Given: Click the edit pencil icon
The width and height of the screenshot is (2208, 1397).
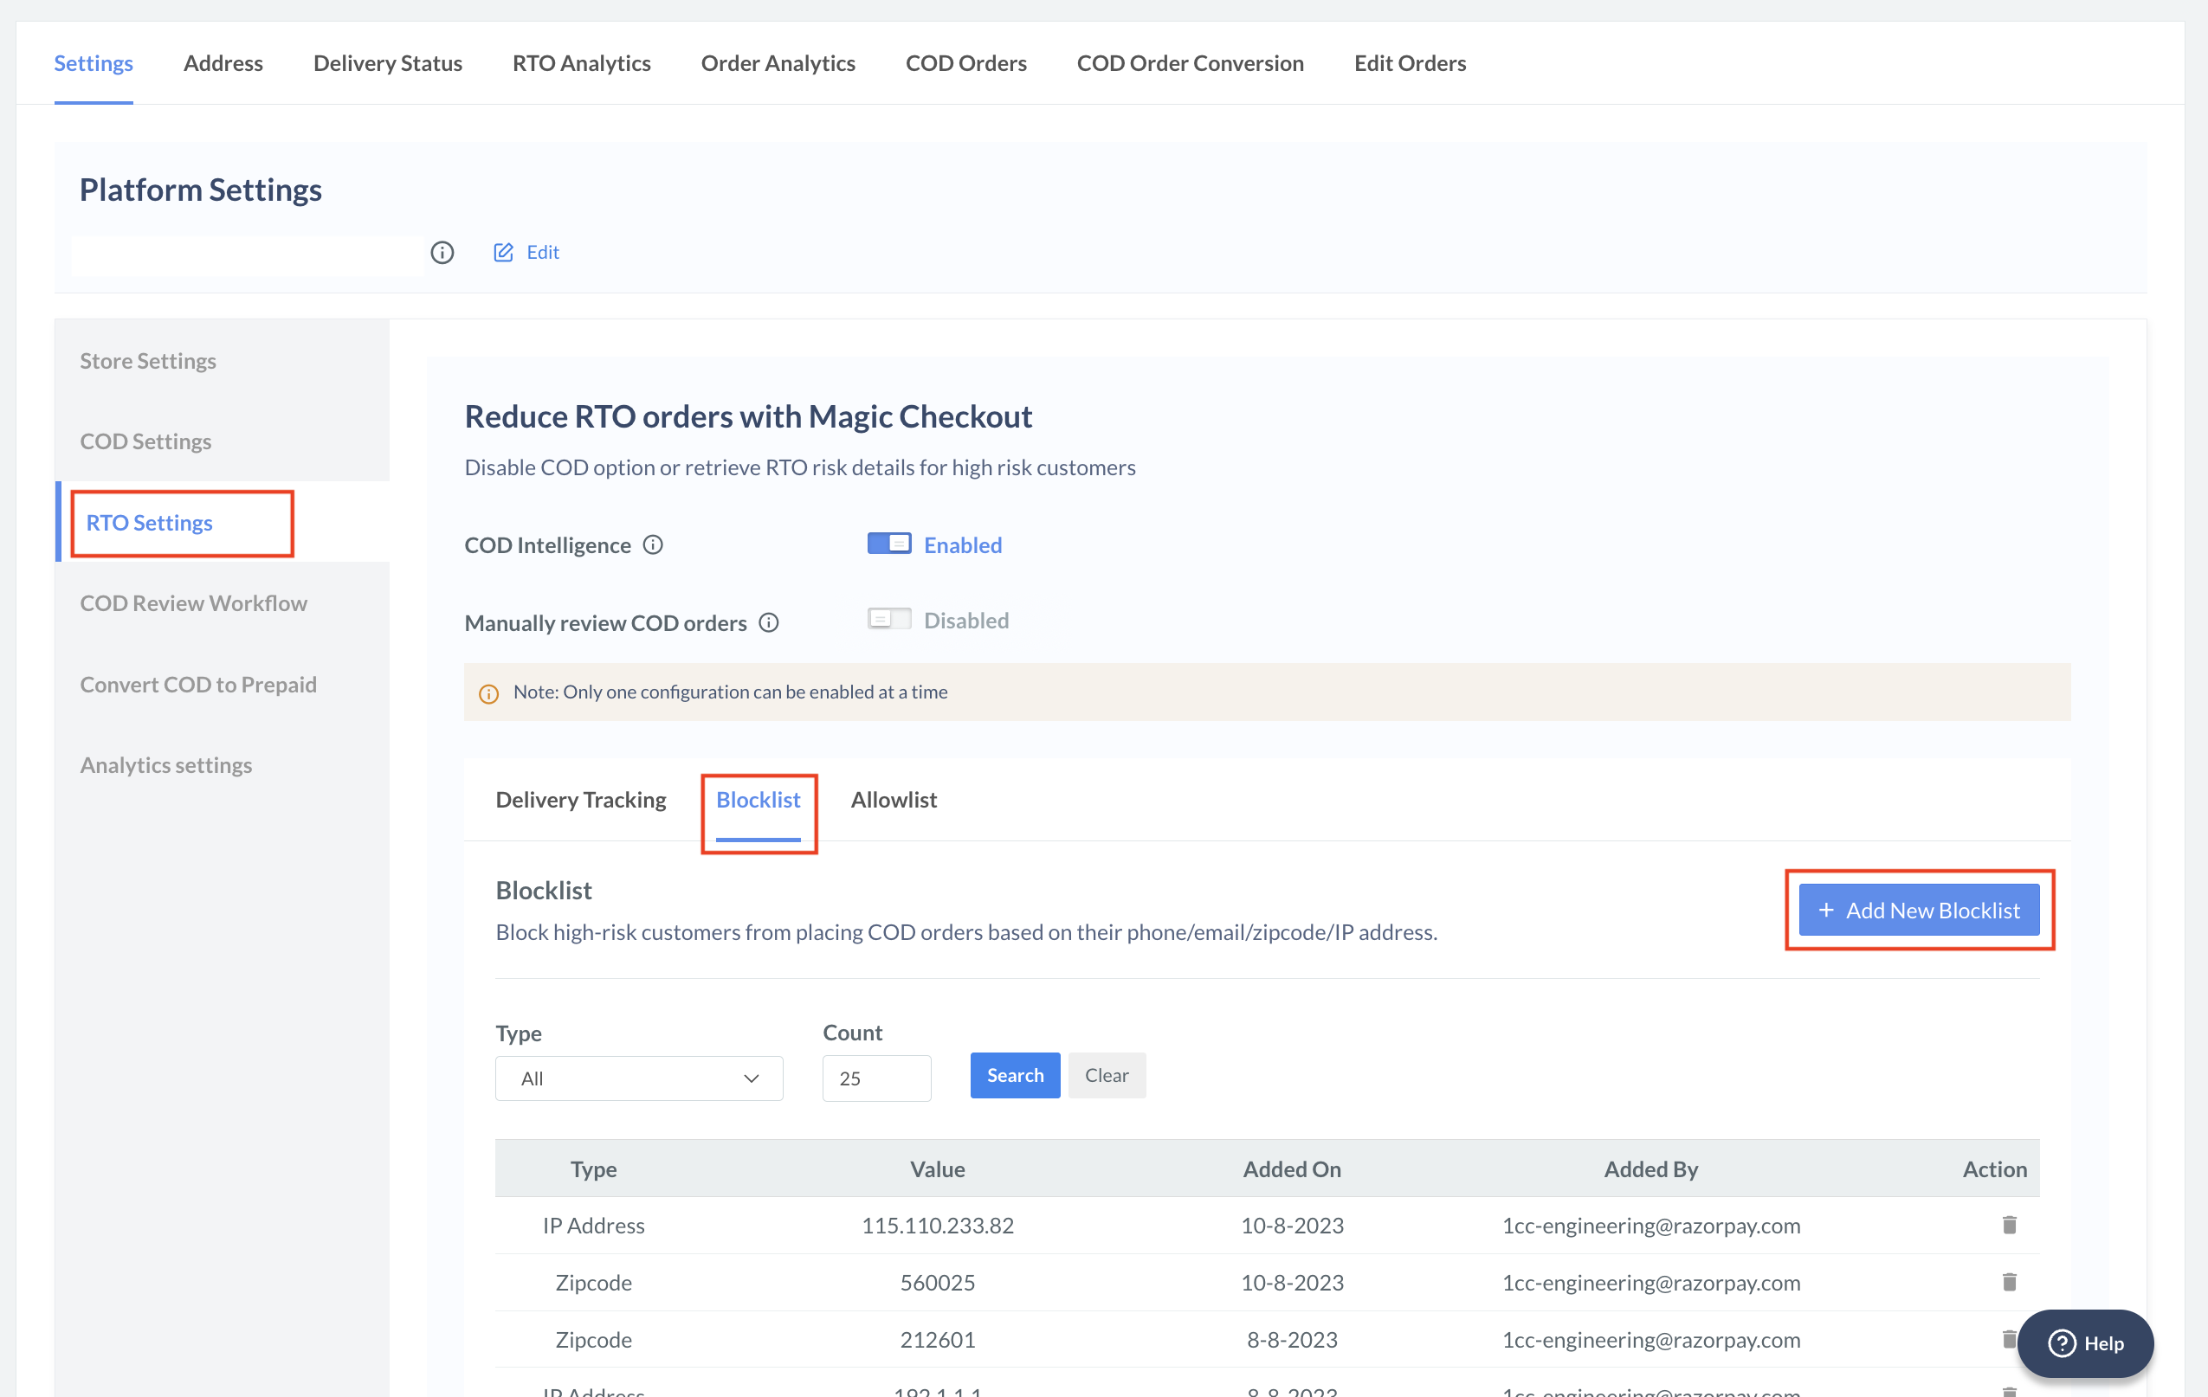Looking at the screenshot, I should point(502,251).
